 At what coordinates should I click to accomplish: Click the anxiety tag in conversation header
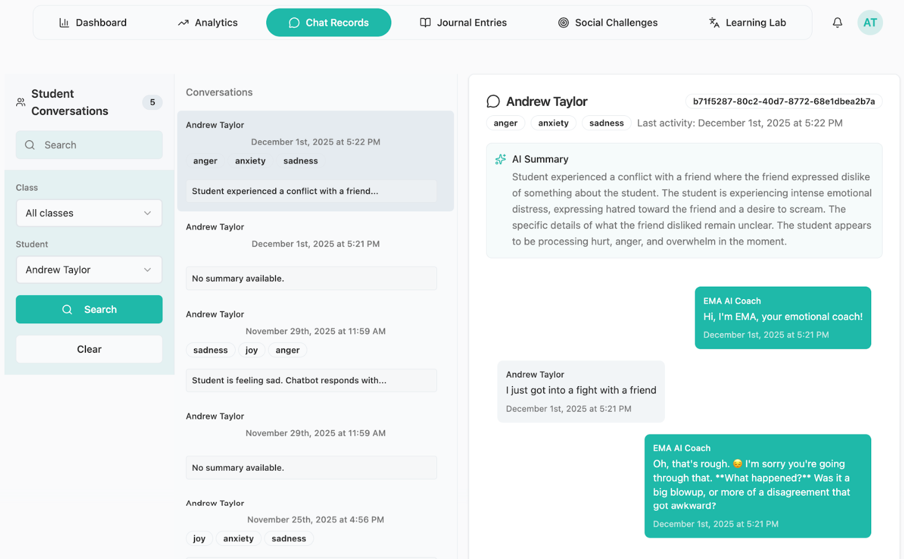[553, 123]
